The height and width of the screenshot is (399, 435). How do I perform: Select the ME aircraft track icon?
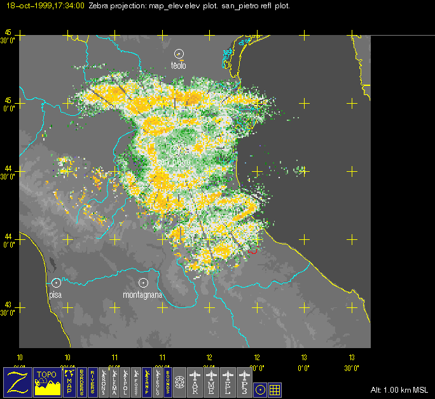pyautogui.click(x=212, y=382)
